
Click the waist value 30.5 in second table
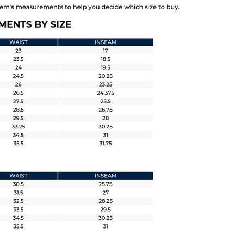pyautogui.click(x=19, y=184)
